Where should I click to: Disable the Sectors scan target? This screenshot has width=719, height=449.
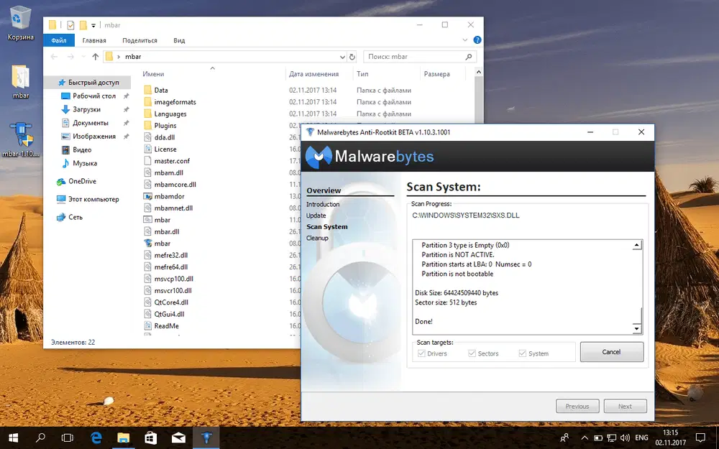point(471,353)
